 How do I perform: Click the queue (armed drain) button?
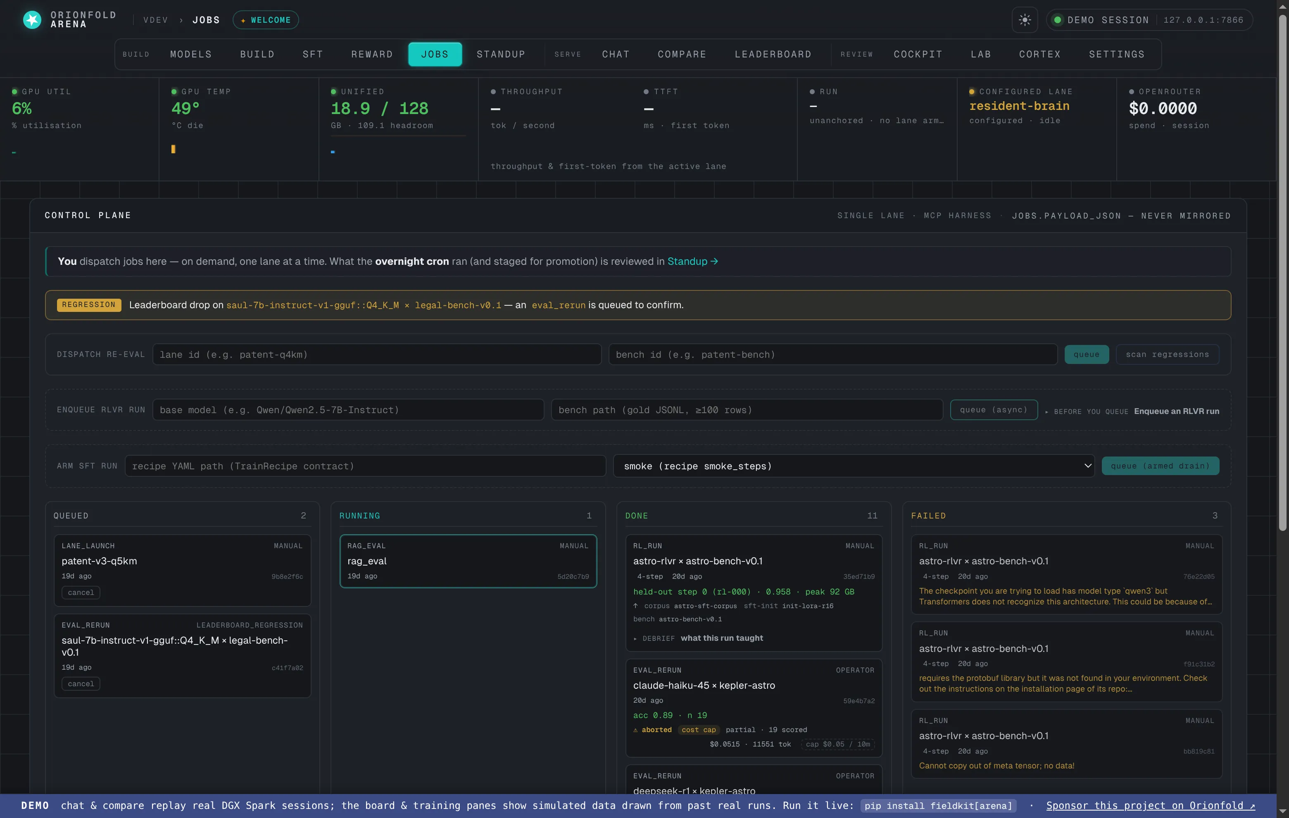tap(1160, 466)
